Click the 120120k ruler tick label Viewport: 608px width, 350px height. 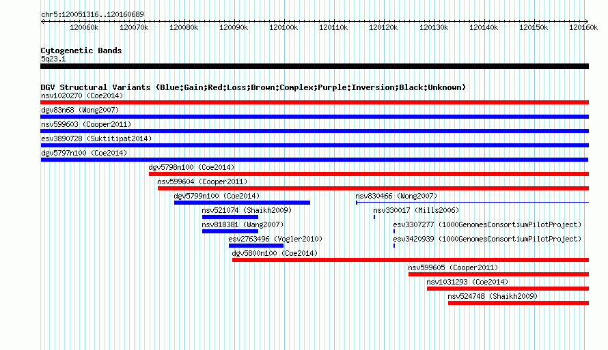(383, 27)
